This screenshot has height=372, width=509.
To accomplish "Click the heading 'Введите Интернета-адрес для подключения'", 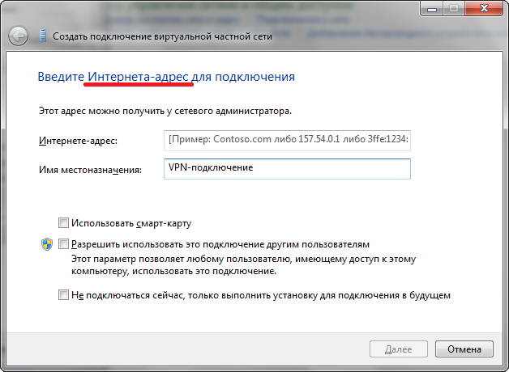I will click(x=165, y=77).
